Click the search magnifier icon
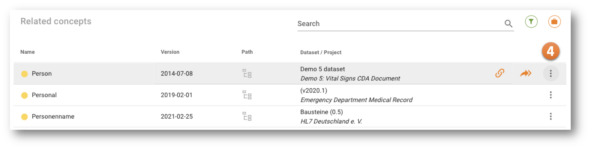 coord(508,24)
